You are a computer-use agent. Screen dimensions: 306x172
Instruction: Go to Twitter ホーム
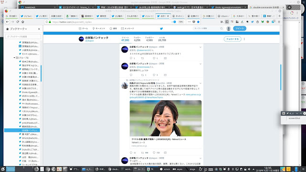tap(83, 29)
